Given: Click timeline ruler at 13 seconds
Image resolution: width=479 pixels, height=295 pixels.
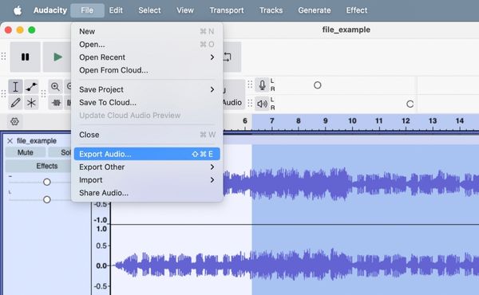Looking at the screenshot, I should coord(433,121).
